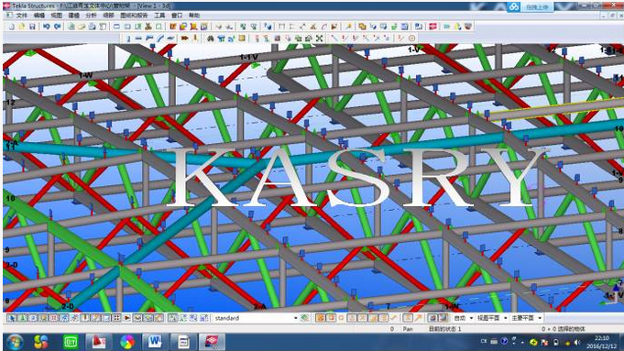Expand the 主要平面 dropdown arrow
624x351 pixels.
point(540,318)
